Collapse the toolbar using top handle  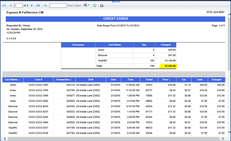pos(115,1)
